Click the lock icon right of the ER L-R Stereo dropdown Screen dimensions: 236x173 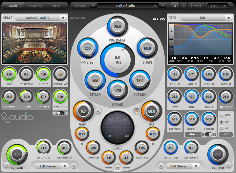(x=74, y=166)
